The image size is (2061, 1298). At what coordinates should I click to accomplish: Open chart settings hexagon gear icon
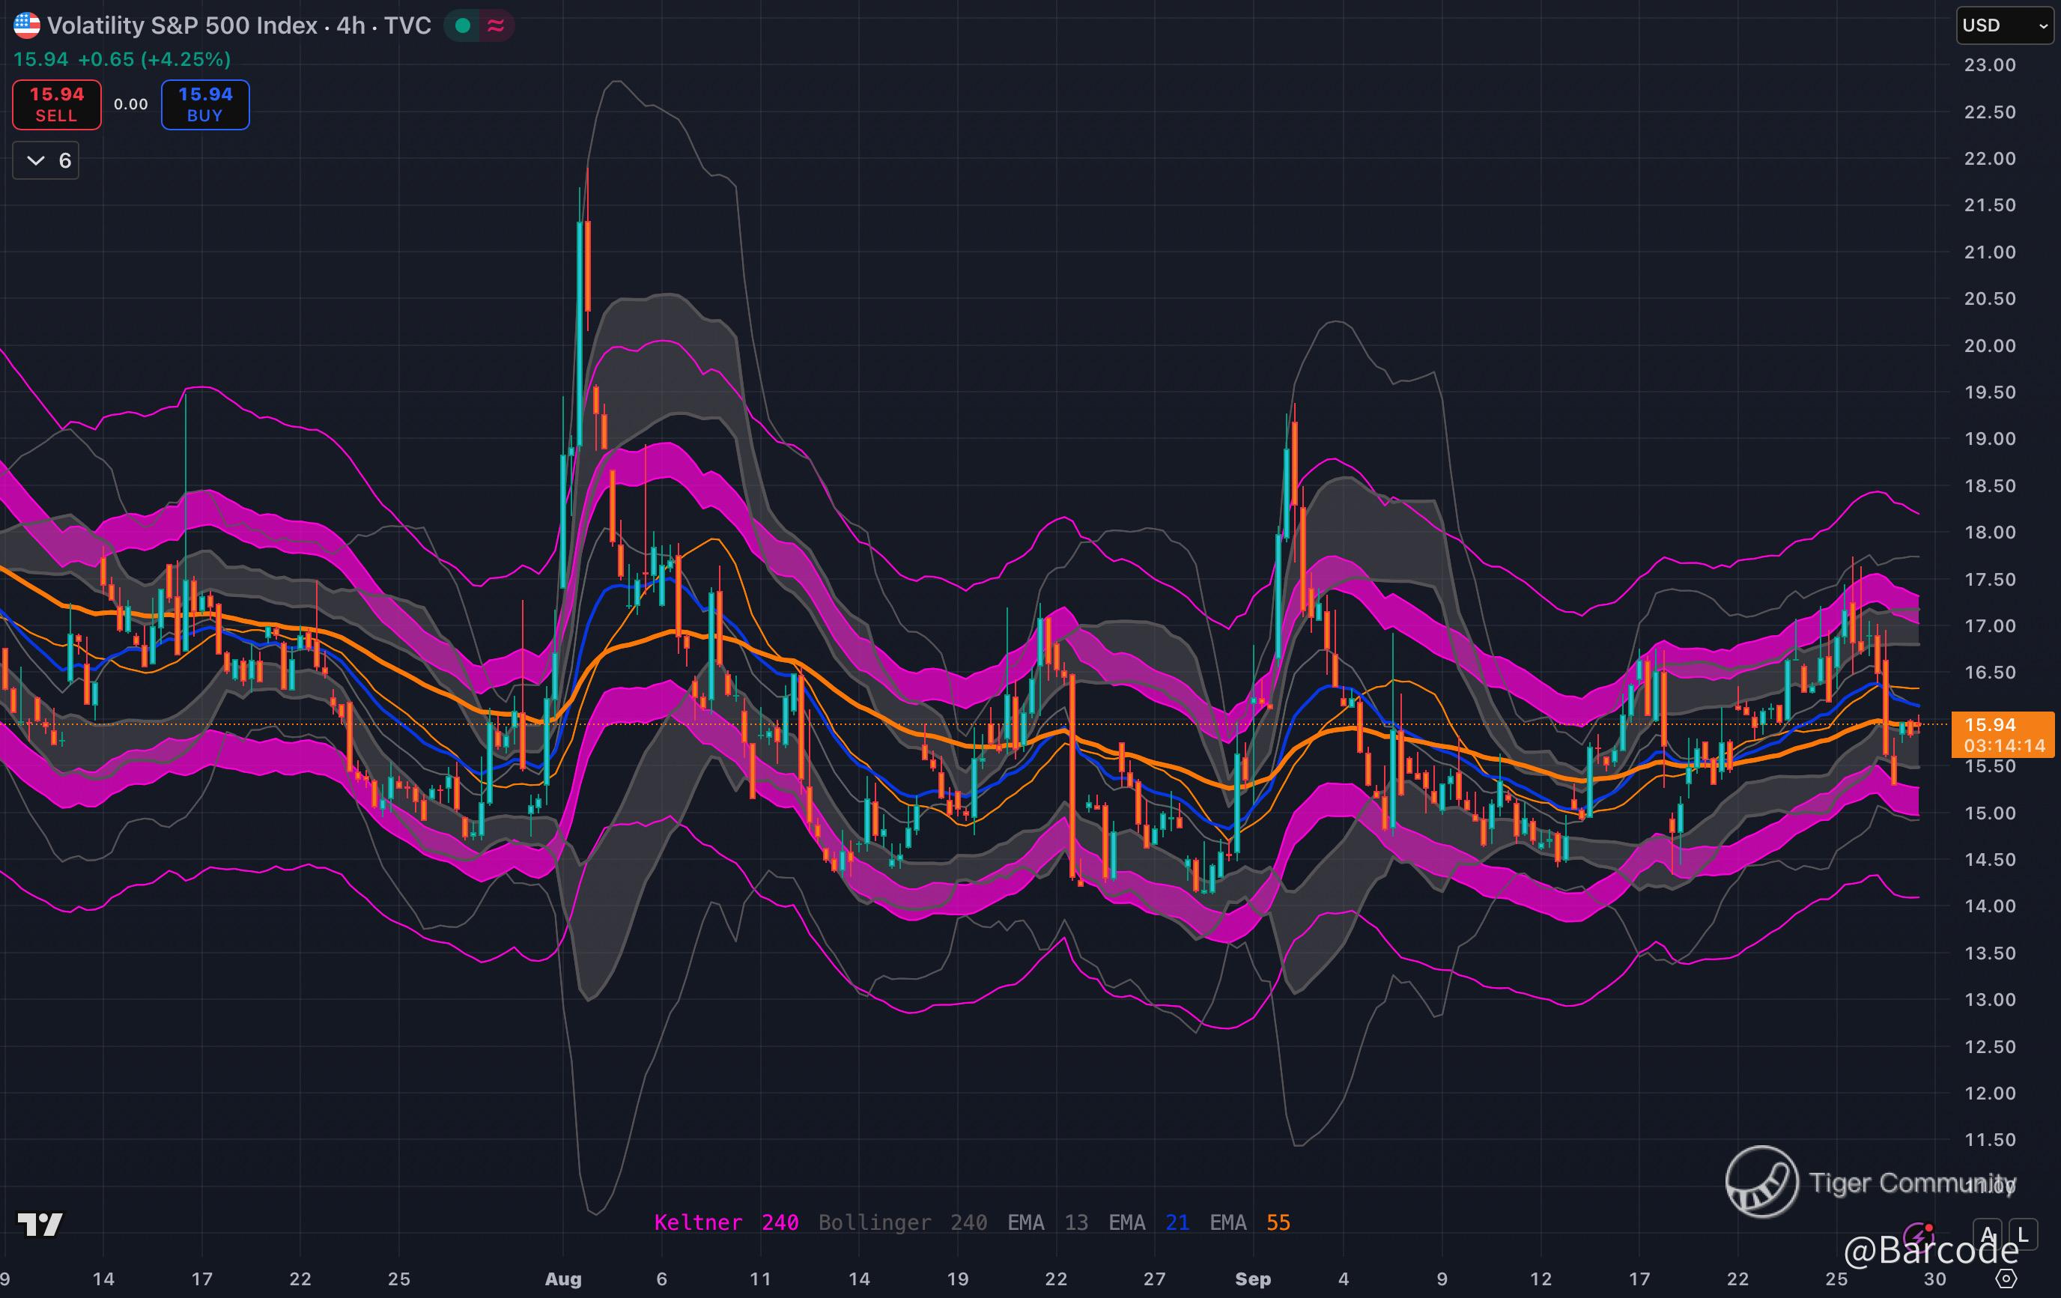[x=2006, y=1279]
